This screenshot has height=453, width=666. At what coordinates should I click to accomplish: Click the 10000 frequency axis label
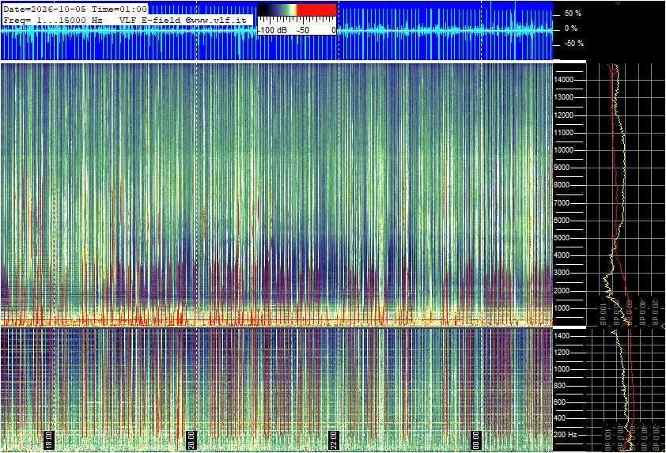(x=564, y=150)
